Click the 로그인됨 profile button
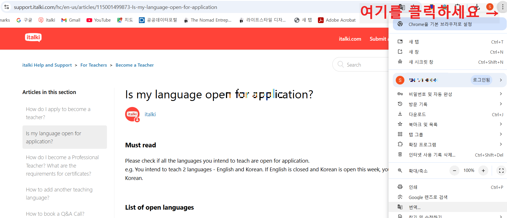The height and width of the screenshot is (218, 507). point(481,80)
